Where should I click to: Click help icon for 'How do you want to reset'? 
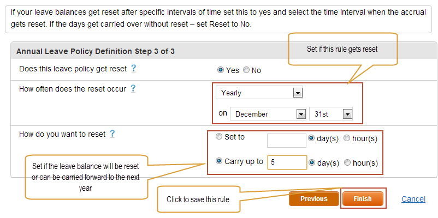[112, 134]
